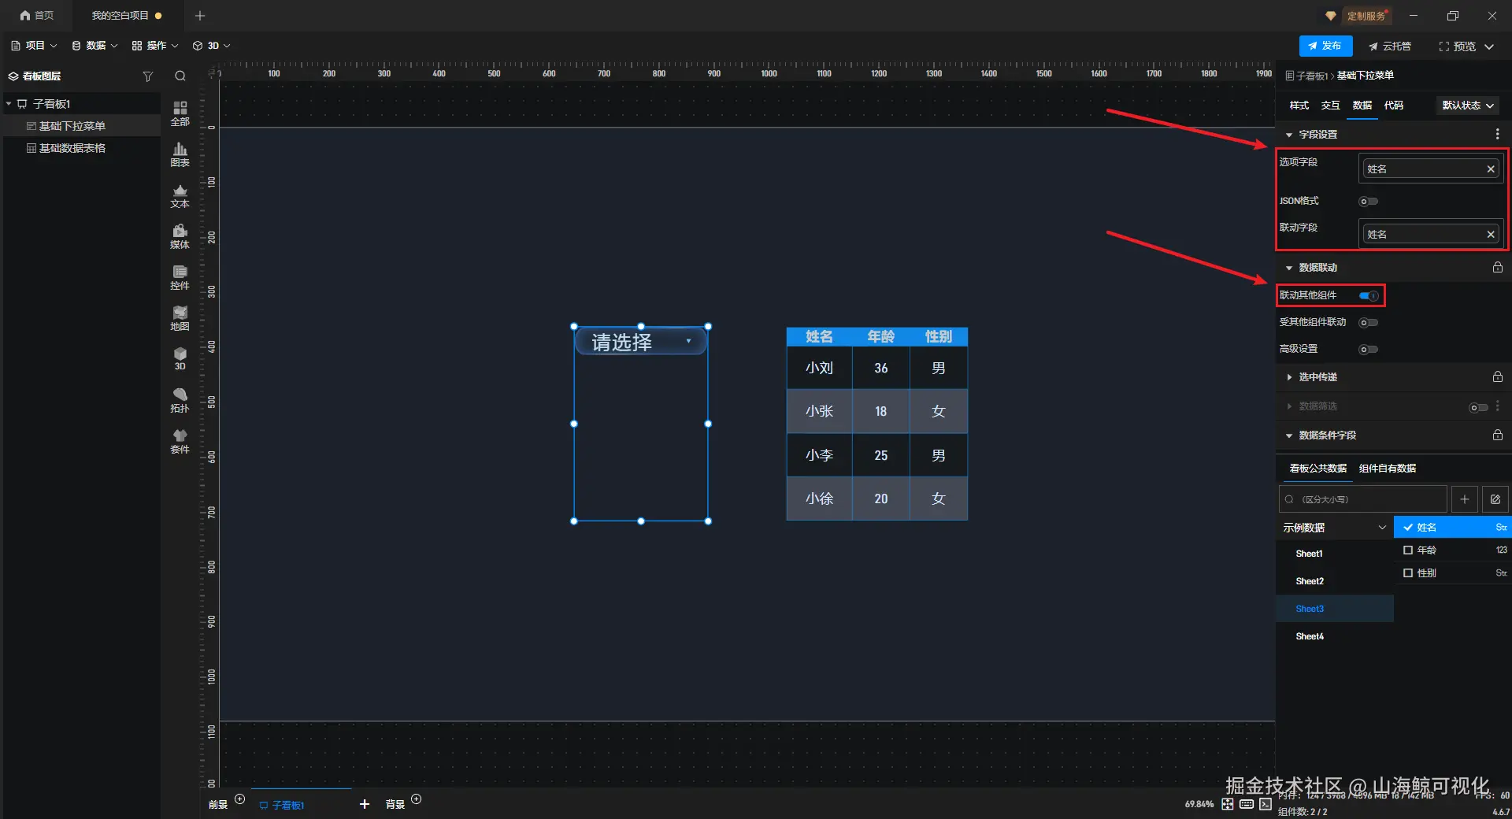Collapse the 数据条件字段 section

pyautogui.click(x=1289, y=436)
